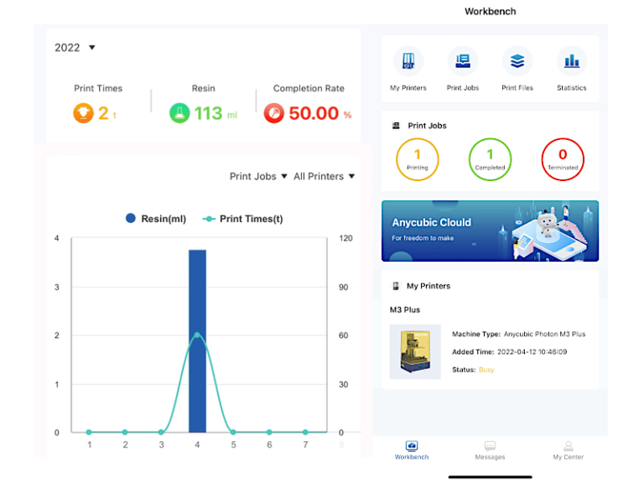Click the Print Jobs section header icon
The height and width of the screenshot is (483, 644).
click(396, 126)
